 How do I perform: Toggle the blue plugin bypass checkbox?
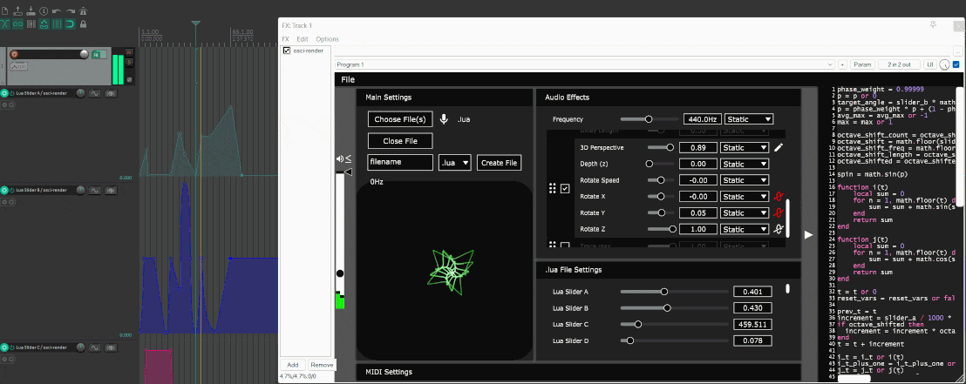pos(956,64)
